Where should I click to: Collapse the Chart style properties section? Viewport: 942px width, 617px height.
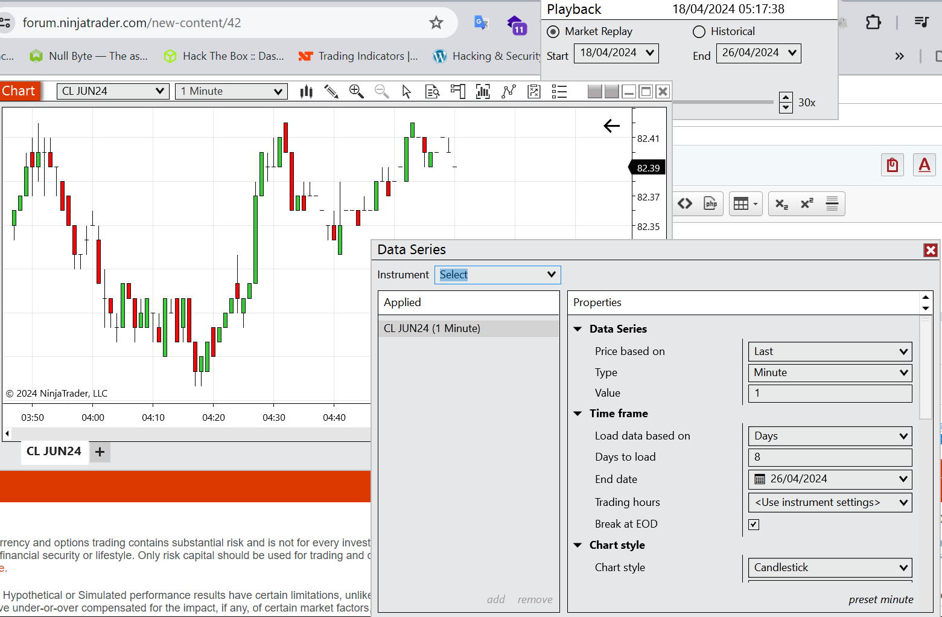tap(578, 545)
